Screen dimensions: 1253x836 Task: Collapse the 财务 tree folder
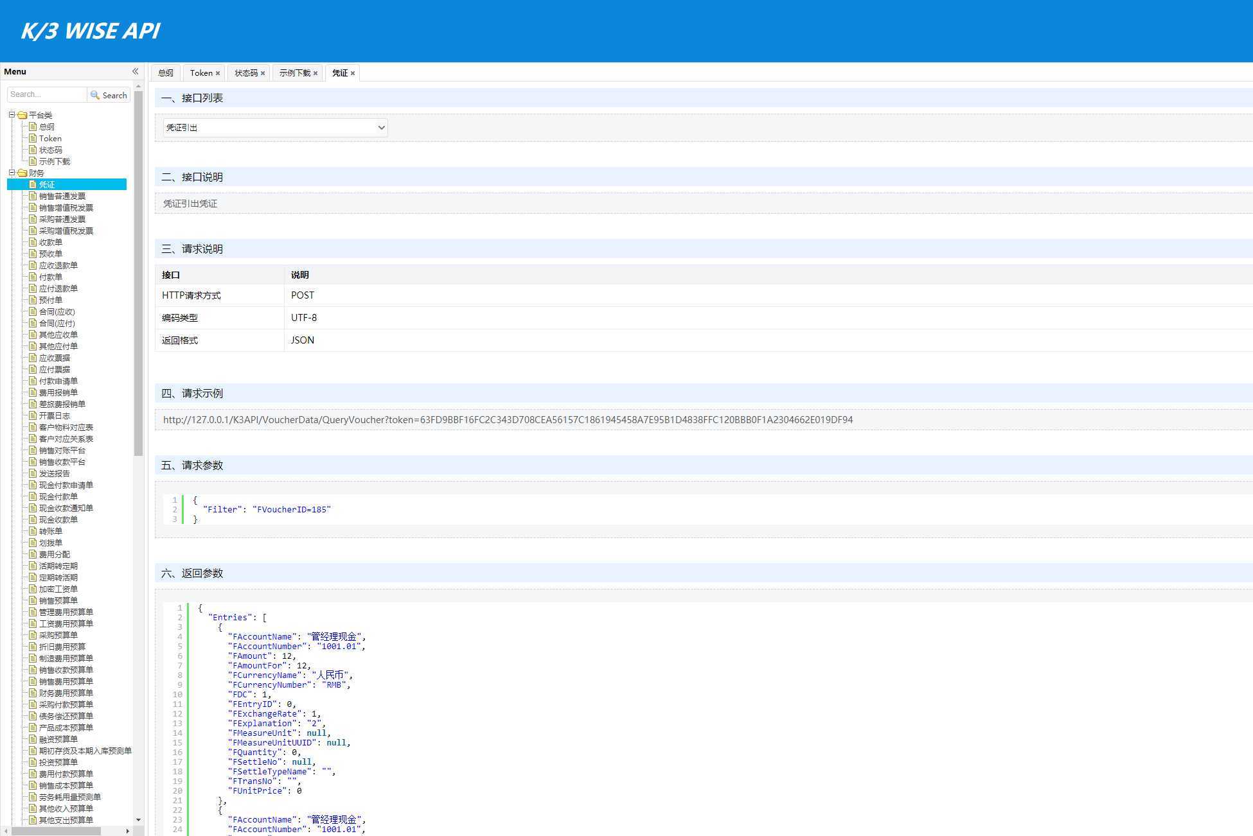(12, 173)
